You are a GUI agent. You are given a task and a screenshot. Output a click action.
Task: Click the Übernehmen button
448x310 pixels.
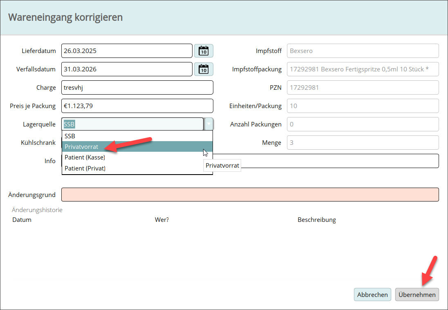pyautogui.click(x=417, y=294)
